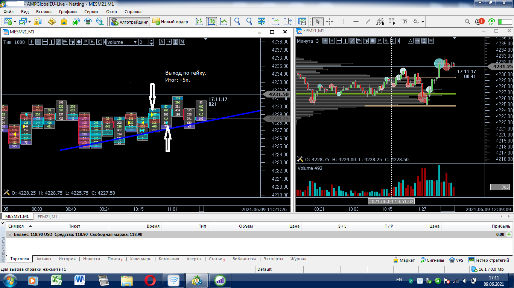Click the A button in MESM21 chart panel
Viewport: 514px width, 288px height.
click(162, 42)
